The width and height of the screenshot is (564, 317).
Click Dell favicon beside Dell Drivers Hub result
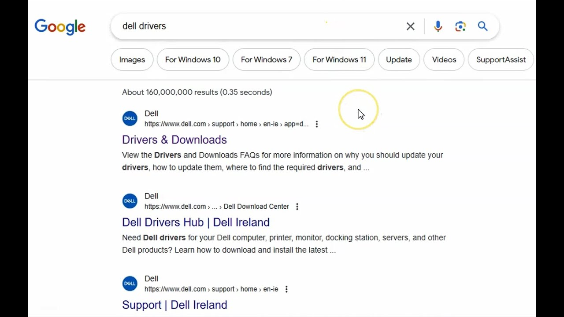pos(130,201)
